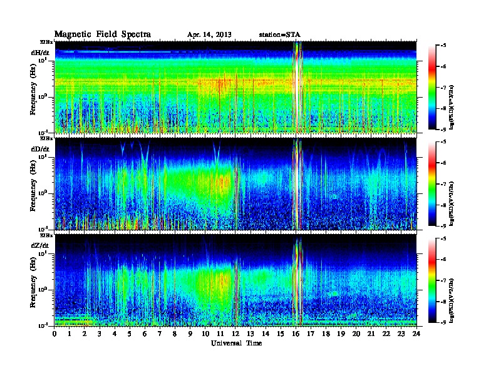This screenshot has width=496, height=383.
Task: Click inside the dZ/dt spectrogram plot
Action: click(x=235, y=280)
